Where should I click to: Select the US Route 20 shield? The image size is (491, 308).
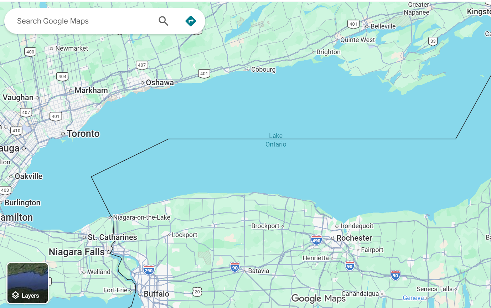click(197, 292)
